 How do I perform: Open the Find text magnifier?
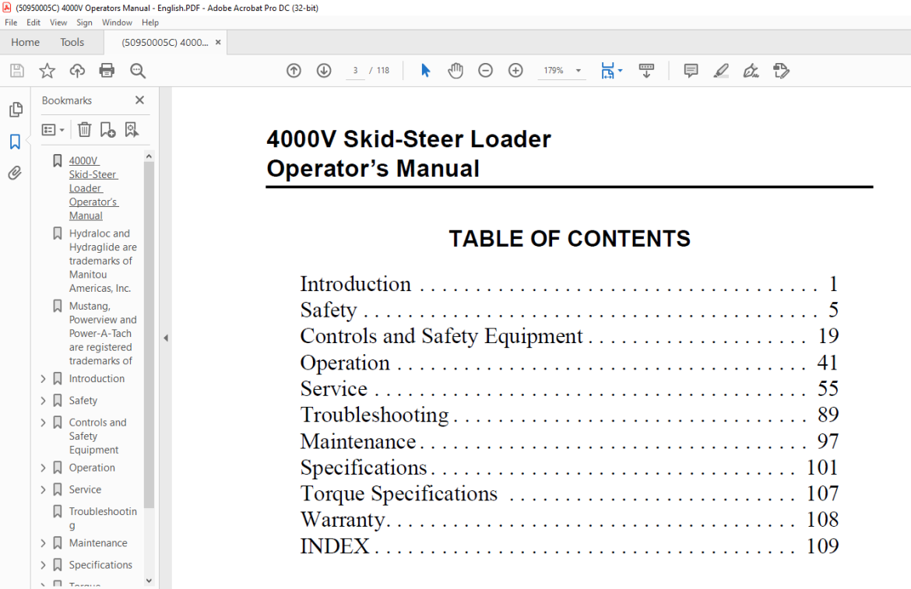point(138,71)
